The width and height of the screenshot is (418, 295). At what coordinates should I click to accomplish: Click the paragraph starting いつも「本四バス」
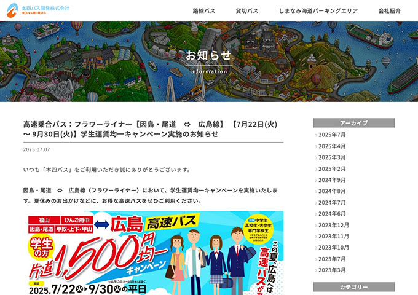(x=106, y=170)
